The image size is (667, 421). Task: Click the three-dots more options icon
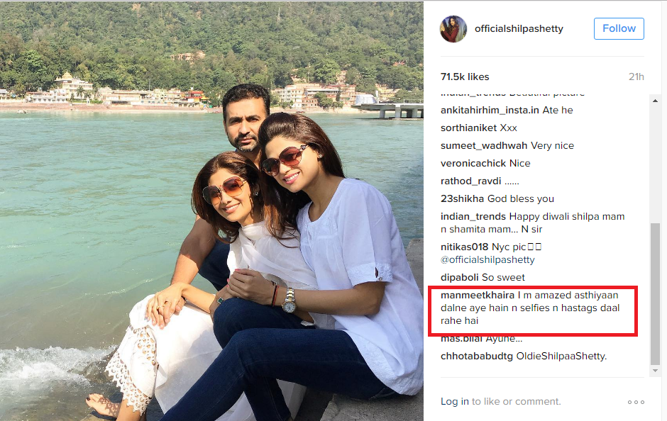pos(636,402)
